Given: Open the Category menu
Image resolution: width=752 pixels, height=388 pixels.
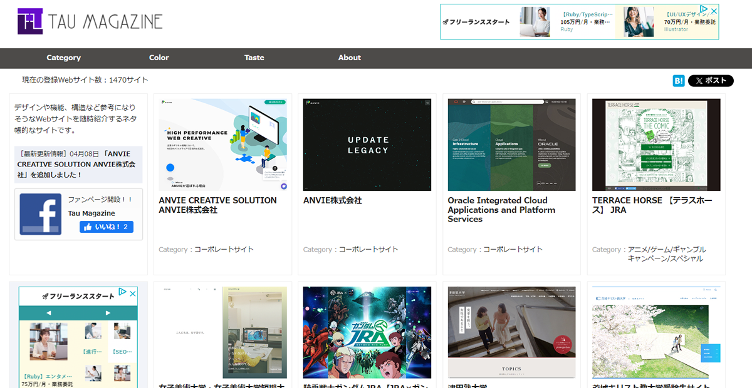Looking at the screenshot, I should point(64,58).
